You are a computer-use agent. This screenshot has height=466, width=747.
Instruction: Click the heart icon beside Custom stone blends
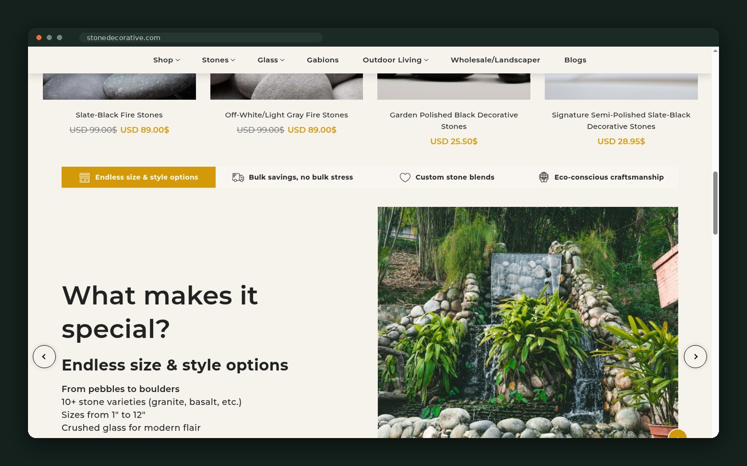pyautogui.click(x=405, y=178)
